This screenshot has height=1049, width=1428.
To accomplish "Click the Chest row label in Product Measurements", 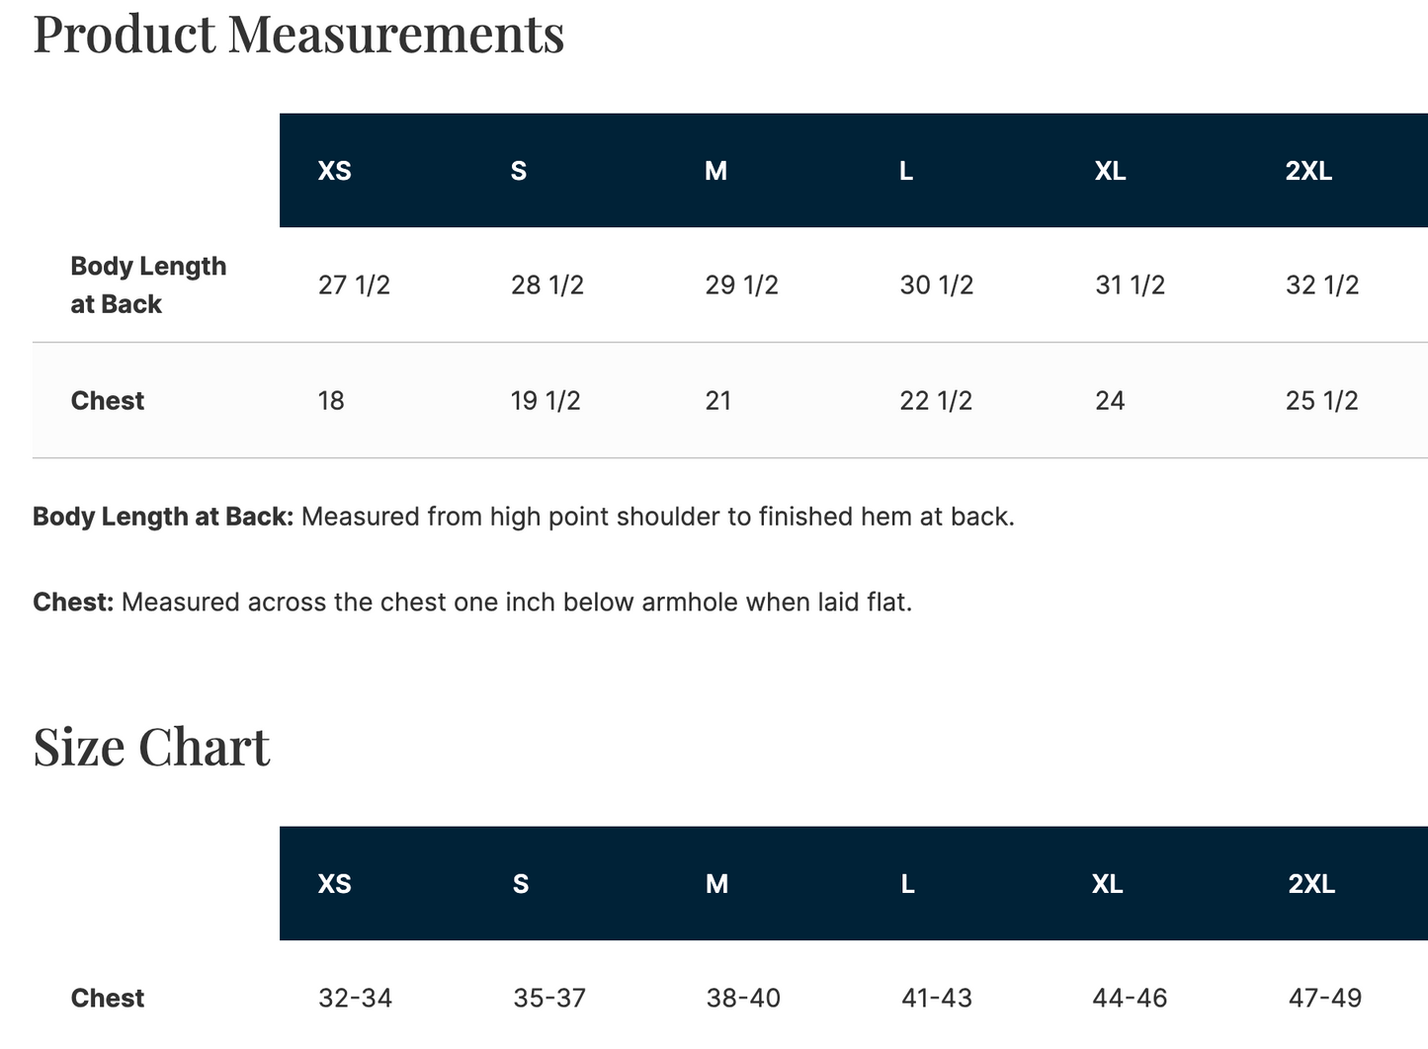I will click(108, 401).
